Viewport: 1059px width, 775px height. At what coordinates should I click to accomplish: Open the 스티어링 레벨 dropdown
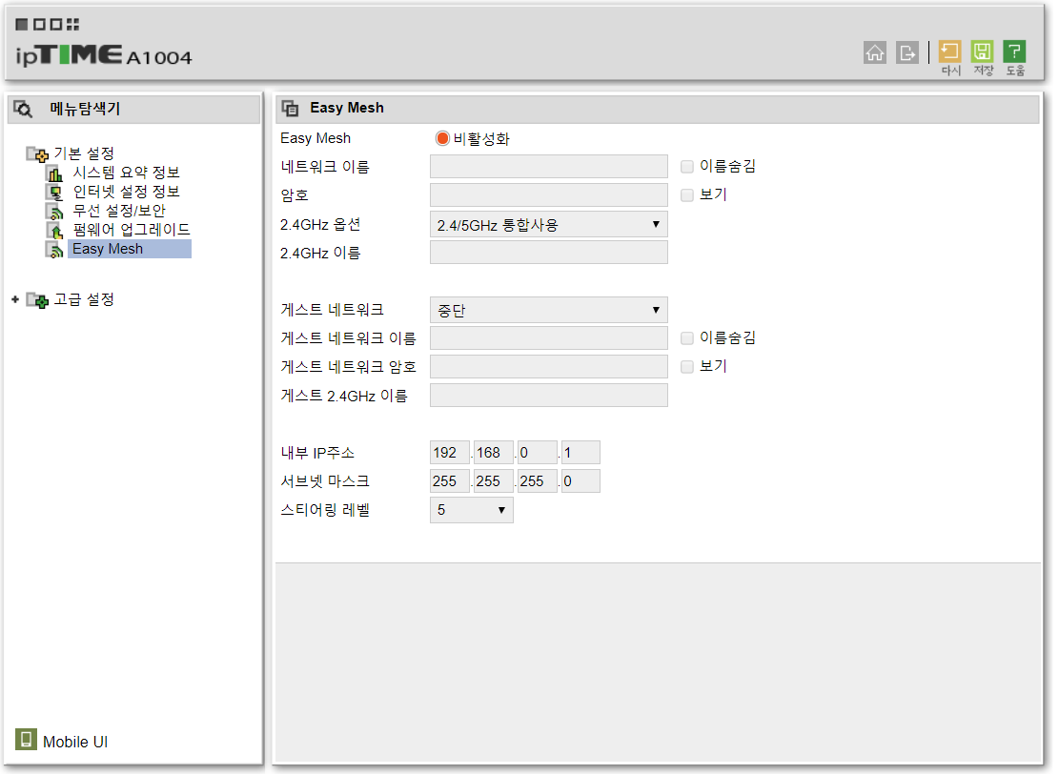click(472, 510)
